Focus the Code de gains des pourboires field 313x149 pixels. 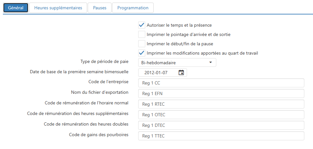(x=221, y=136)
